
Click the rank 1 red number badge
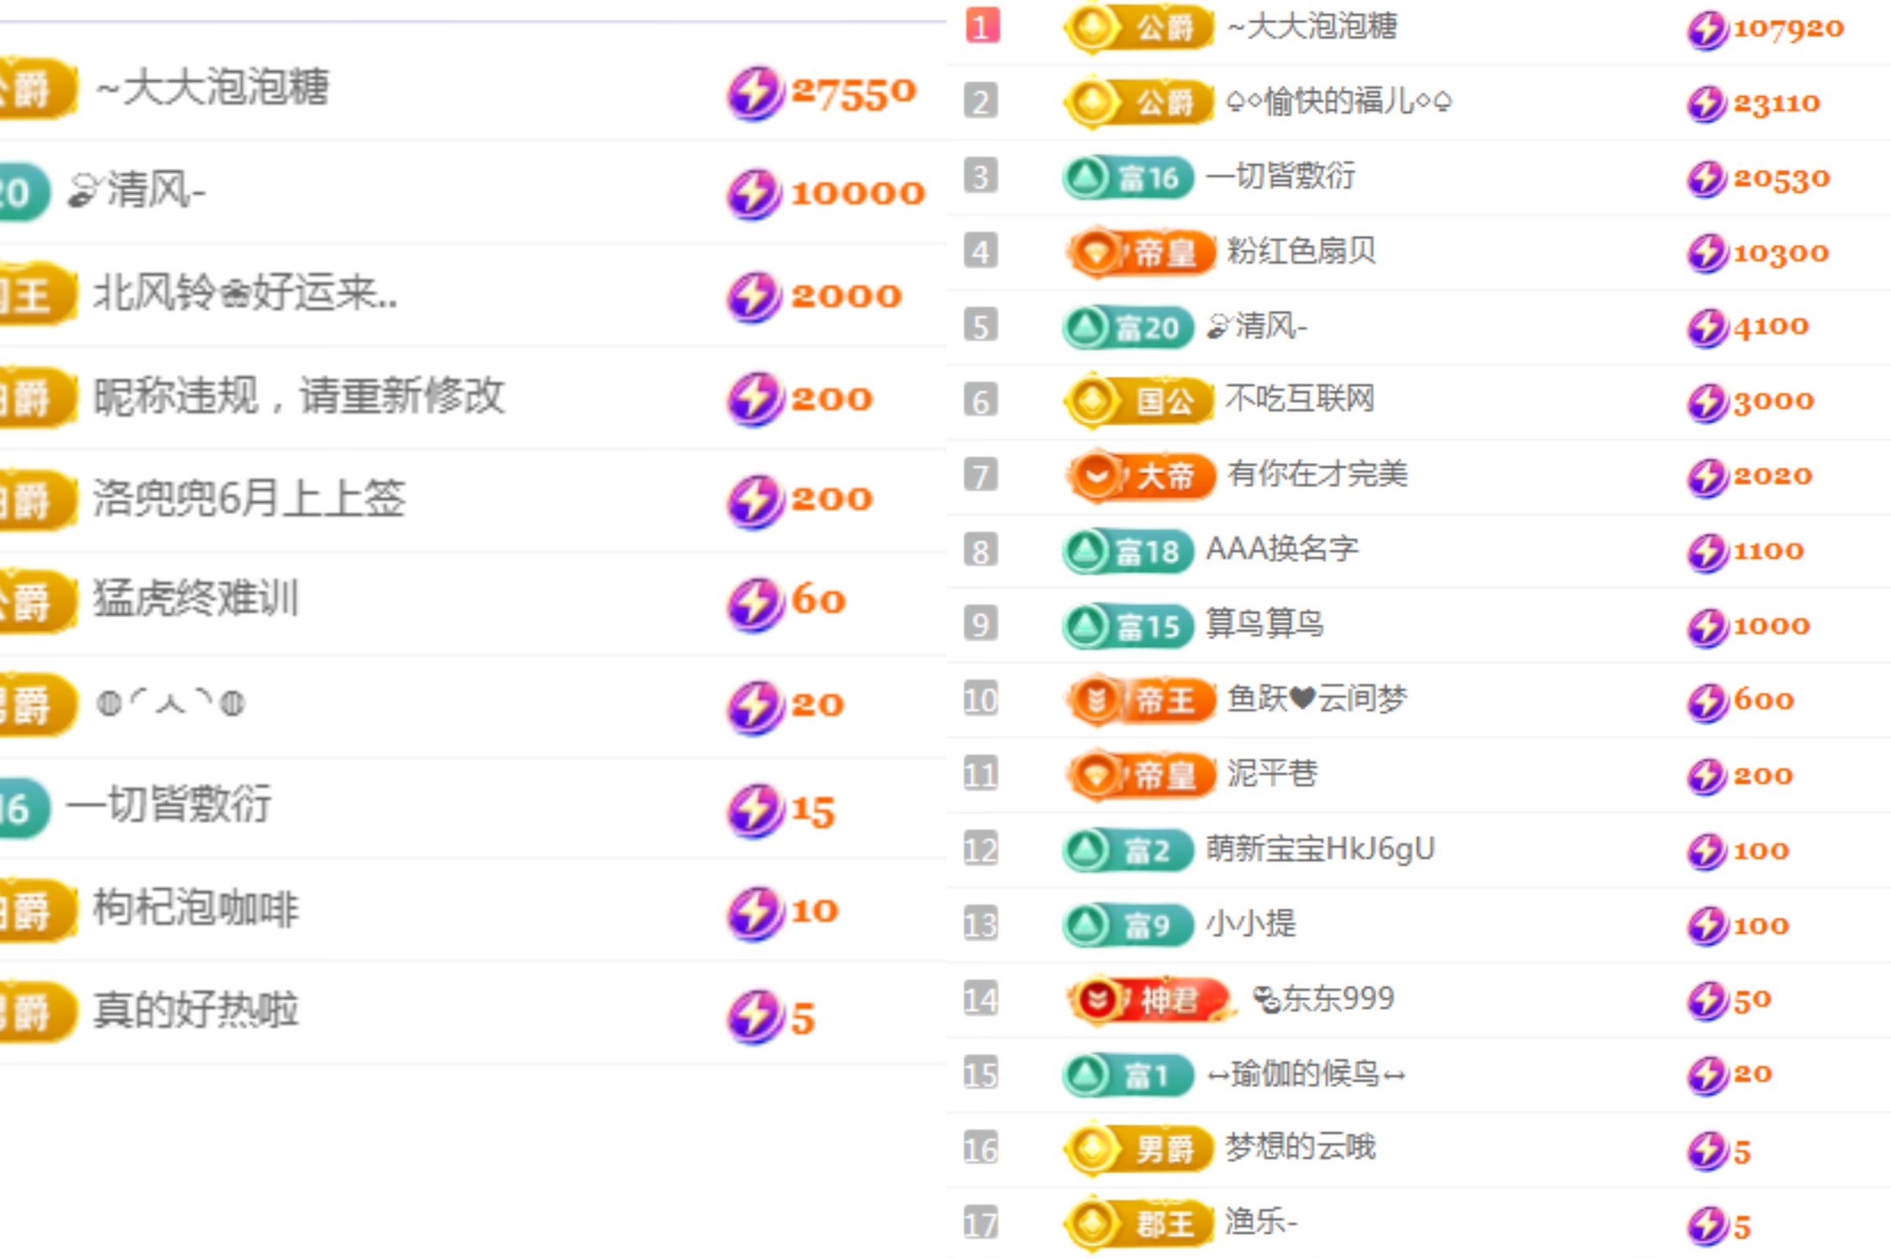pyautogui.click(x=982, y=25)
